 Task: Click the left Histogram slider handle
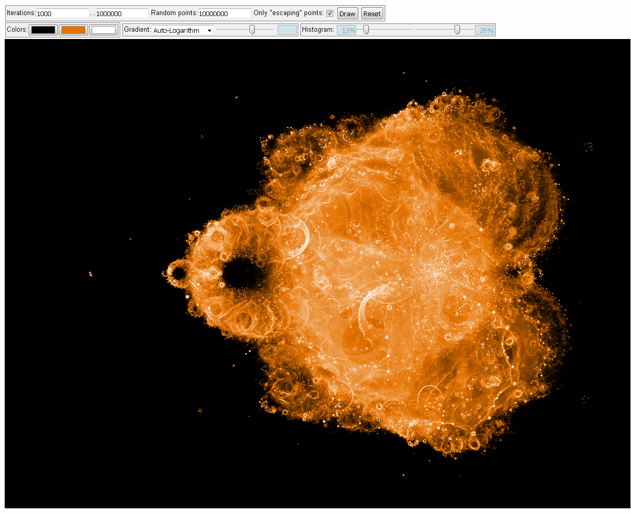point(366,30)
